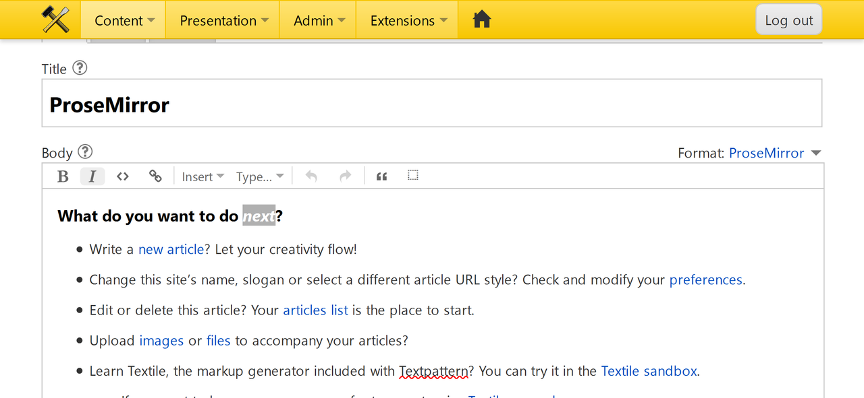This screenshot has height=398, width=864.
Task: Click the select parent node icon
Action: pos(413,176)
